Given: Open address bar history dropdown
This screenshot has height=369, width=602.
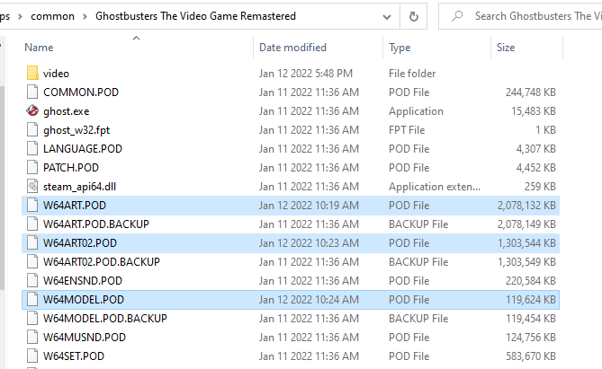Looking at the screenshot, I should tap(385, 16).
